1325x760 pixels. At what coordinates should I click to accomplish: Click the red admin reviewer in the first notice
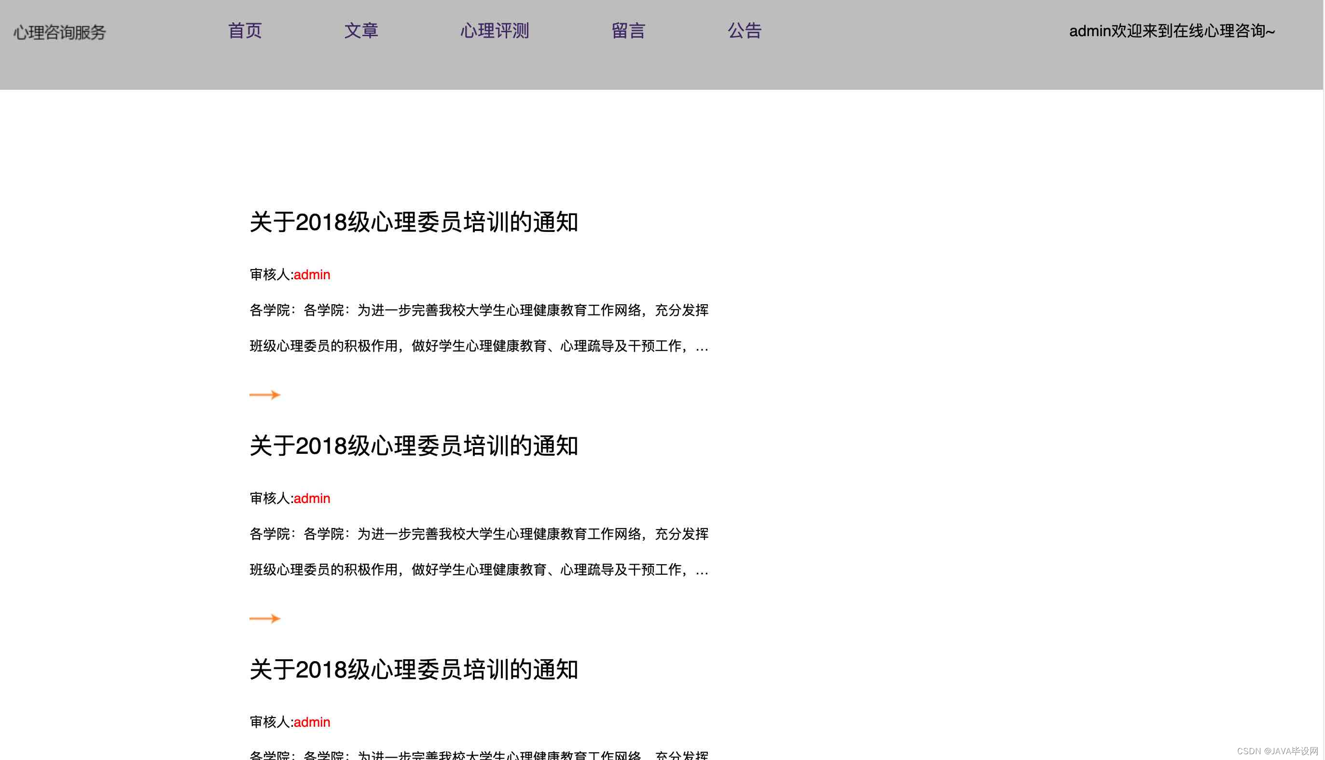(312, 274)
